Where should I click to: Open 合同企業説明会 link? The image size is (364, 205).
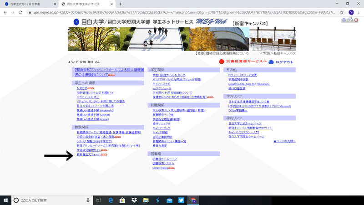(162, 137)
